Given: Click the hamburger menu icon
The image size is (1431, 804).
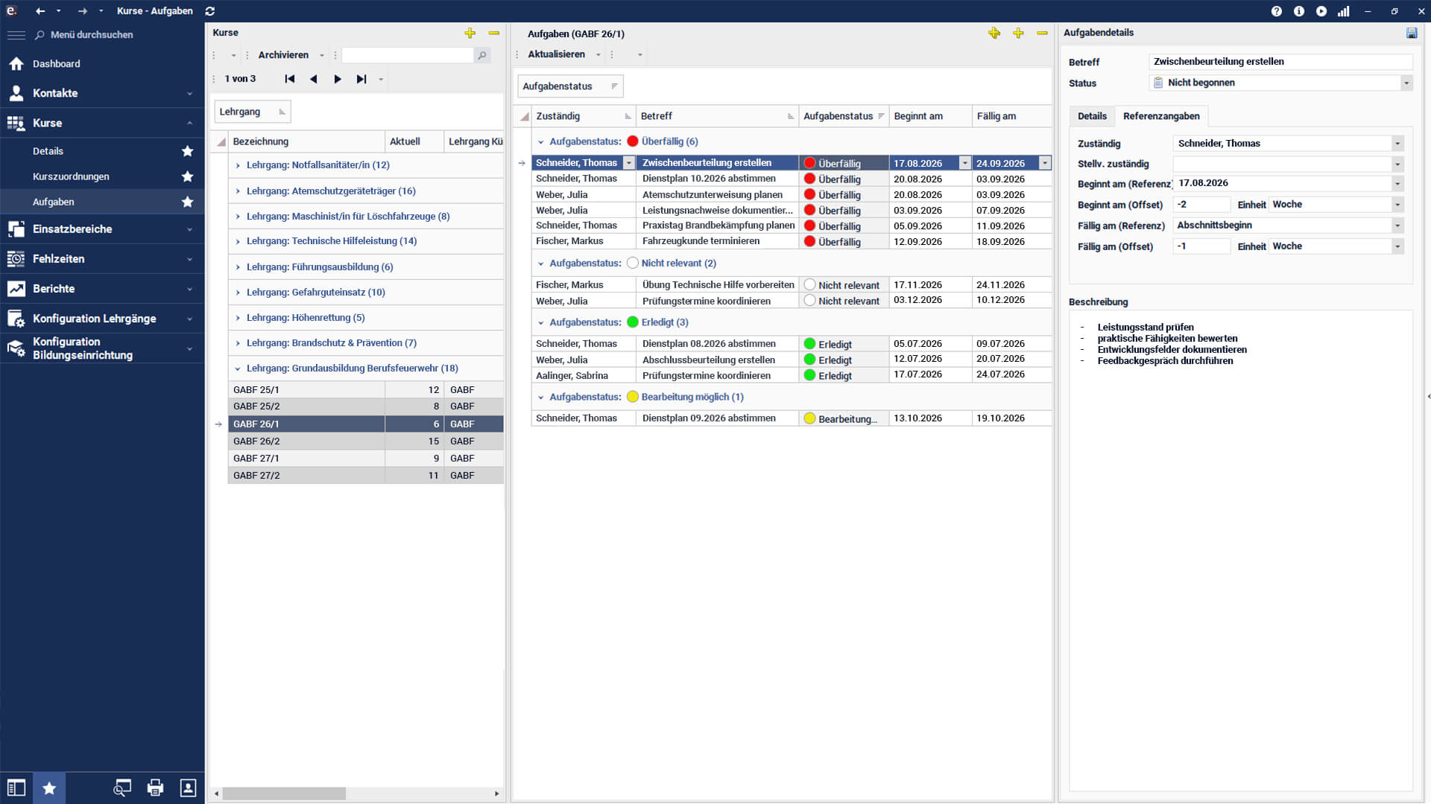Looking at the screenshot, I should pyautogui.click(x=16, y=35).
